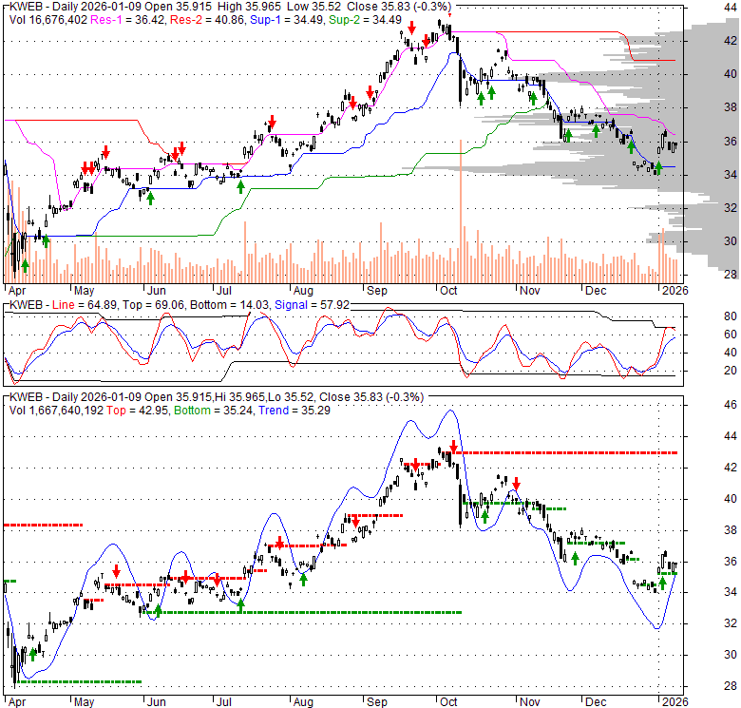The image size is (741, 708).
Task: Click the red 'Top = 42.95' label
Action: 137,411
